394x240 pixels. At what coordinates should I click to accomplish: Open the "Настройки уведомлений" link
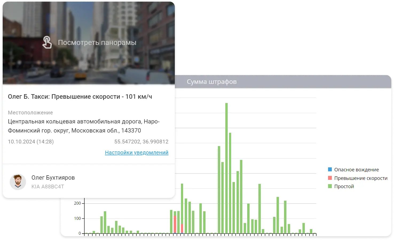[136, 152]
